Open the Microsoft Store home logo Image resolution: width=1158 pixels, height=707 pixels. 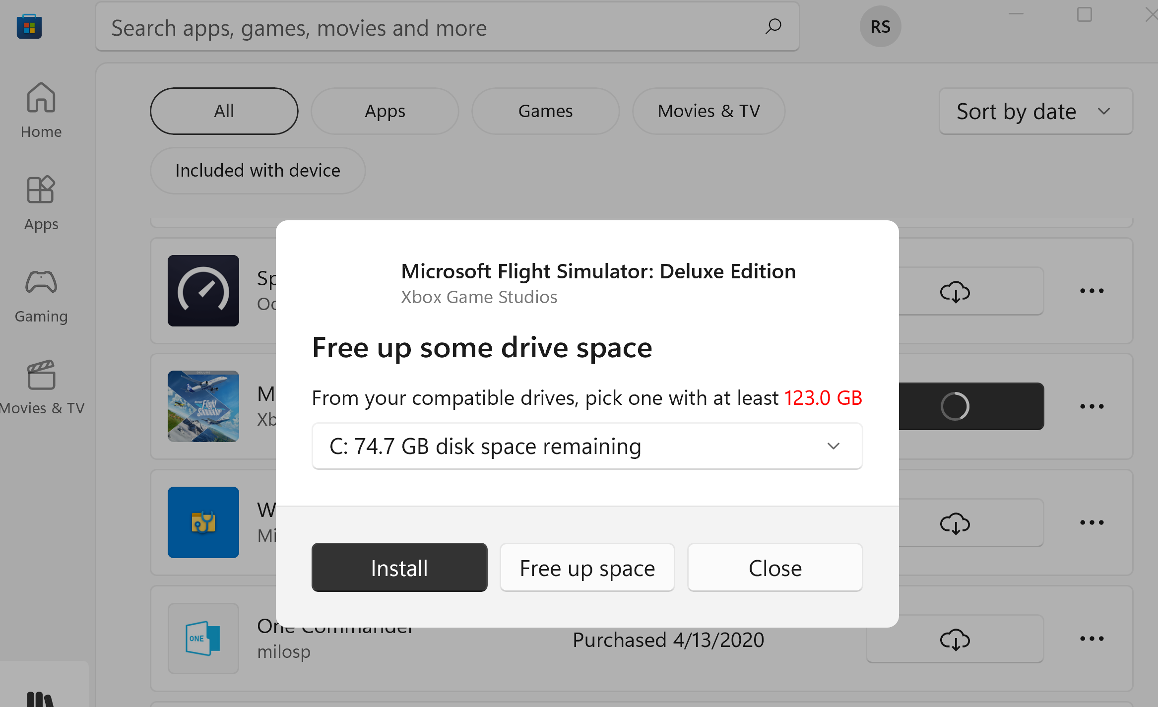point(29,27)
